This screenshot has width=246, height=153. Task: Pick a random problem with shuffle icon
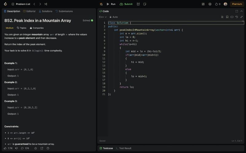click(46, 4)
